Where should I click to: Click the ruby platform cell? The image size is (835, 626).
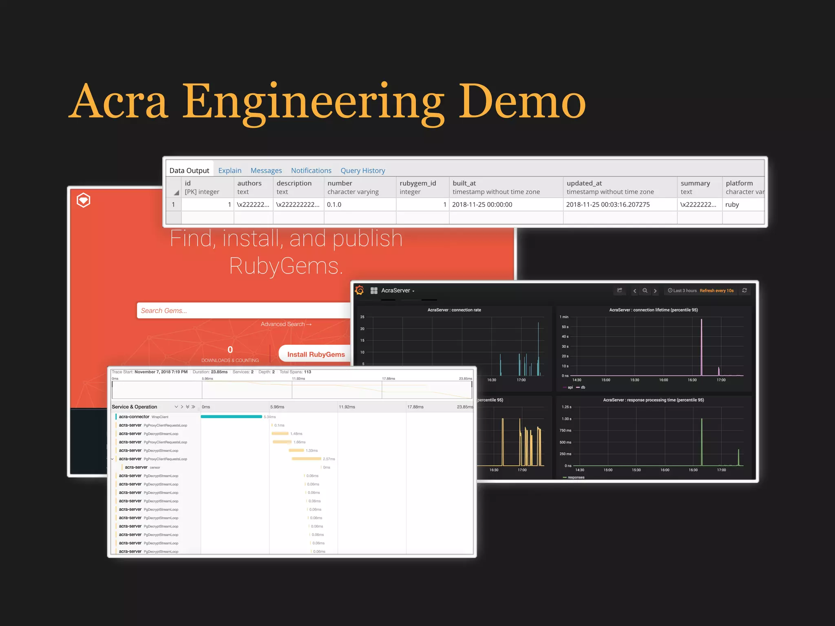click(743, 205)
